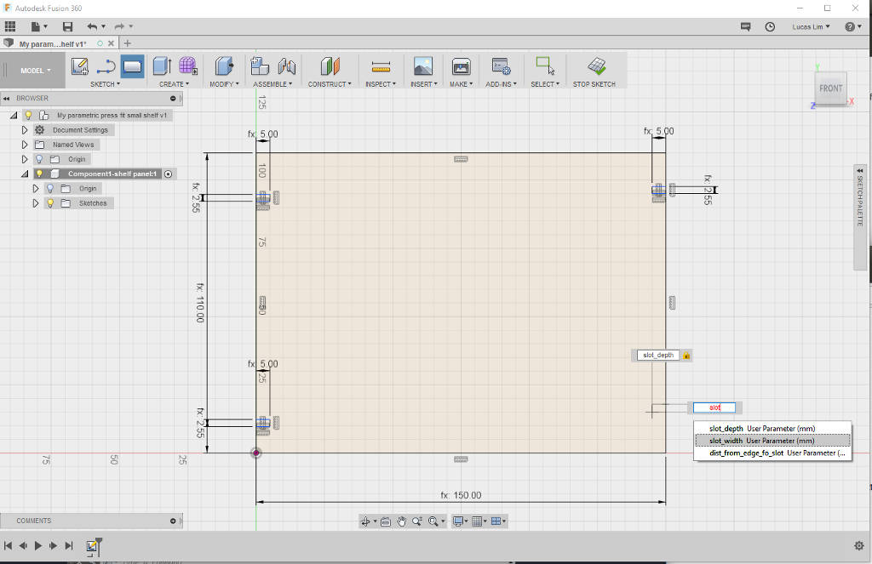Screen dimensions: 872x564
Task: Save the document using the disk icon
Action: coord(68,26)
